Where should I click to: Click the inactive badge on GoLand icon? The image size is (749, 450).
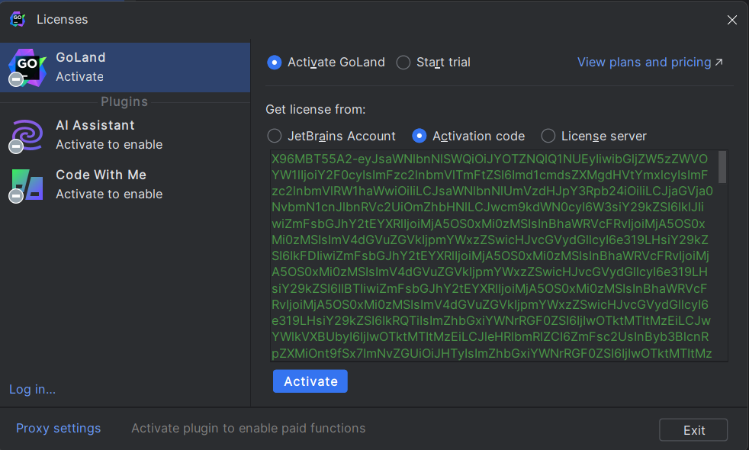tap(16, 79)
